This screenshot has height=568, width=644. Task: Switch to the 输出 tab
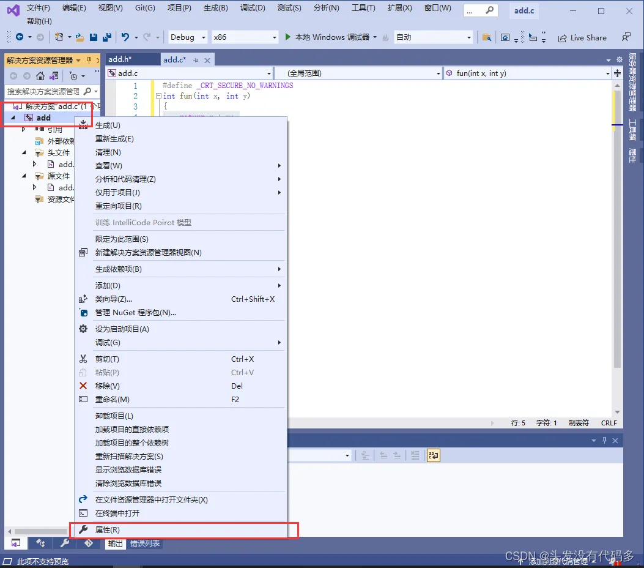(115, 544)
